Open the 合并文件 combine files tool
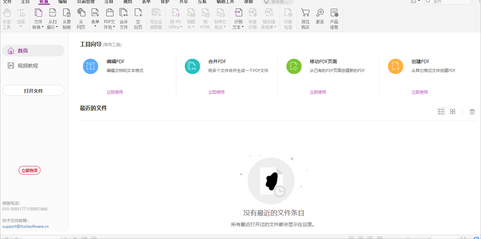 (124, 18)
